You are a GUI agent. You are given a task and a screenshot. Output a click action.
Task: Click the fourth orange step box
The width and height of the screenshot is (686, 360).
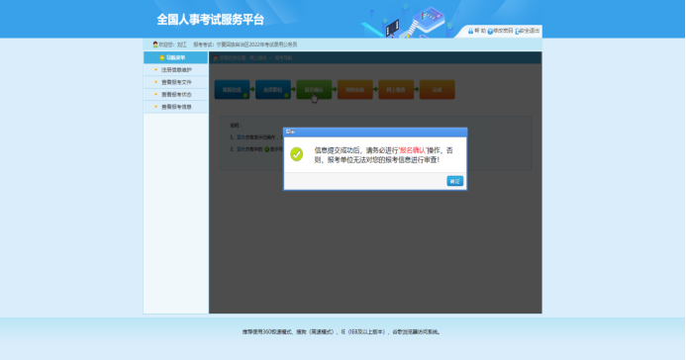point(355,90)
